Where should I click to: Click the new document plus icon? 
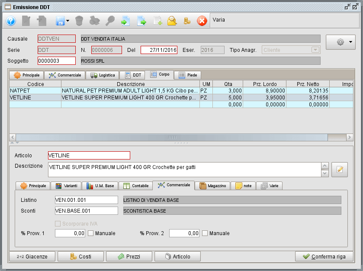[x=42, y=21]
